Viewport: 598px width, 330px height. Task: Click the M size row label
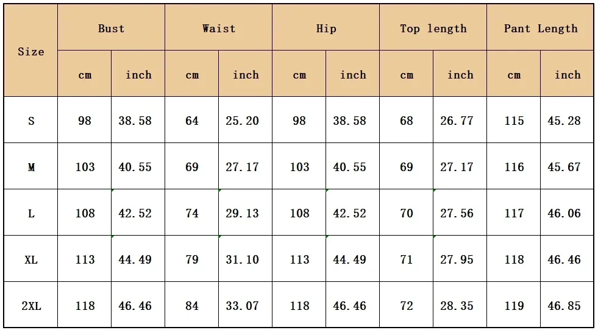[x=31, y=166]
